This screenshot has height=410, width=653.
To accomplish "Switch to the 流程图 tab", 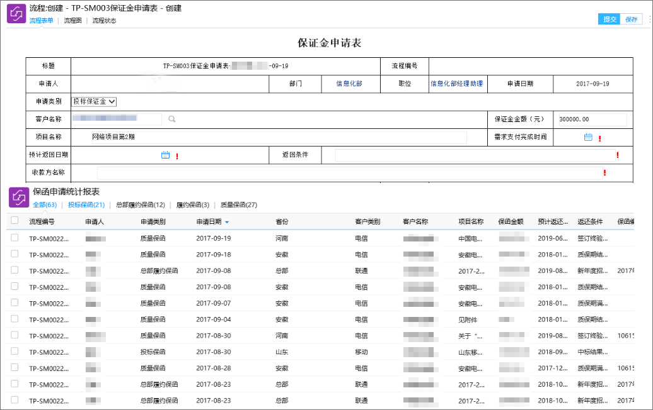I will [72, 20].
